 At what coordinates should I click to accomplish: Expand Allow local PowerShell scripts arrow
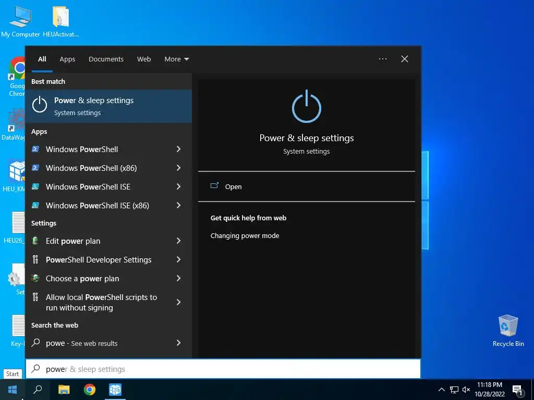[178, 302]
